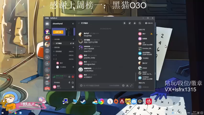Screen dimensions: 204x115
Task: Click the orange 立即下载 download button
Action: 58,32
